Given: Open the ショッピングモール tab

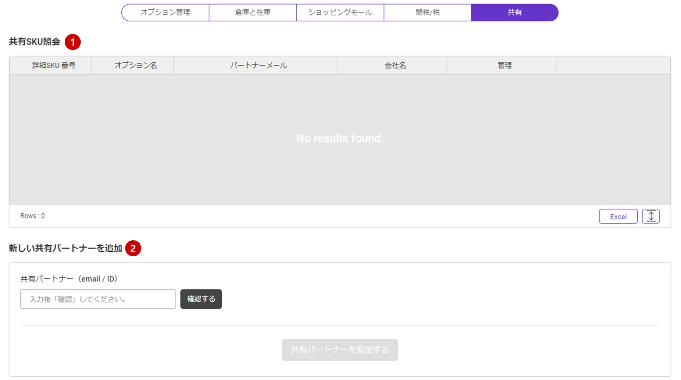Looking at the screenshot, I should click(x=340, y=12).
